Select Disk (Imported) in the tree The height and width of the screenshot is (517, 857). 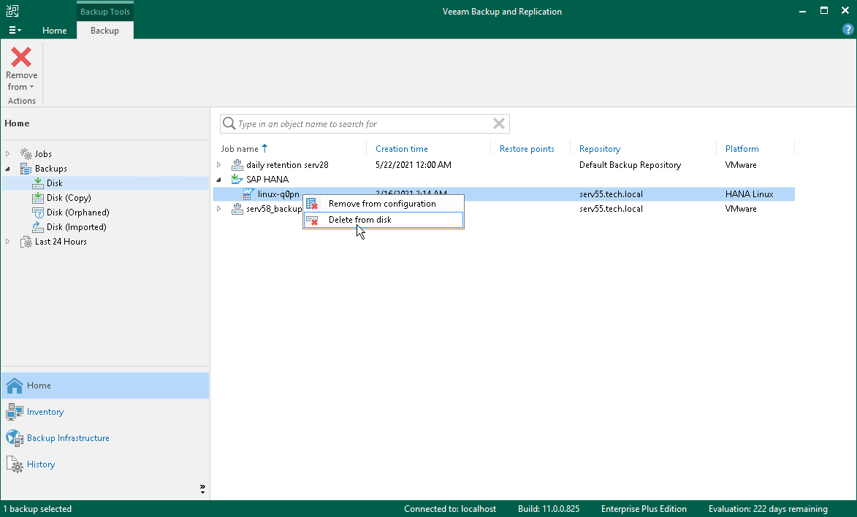click(77, 227)
